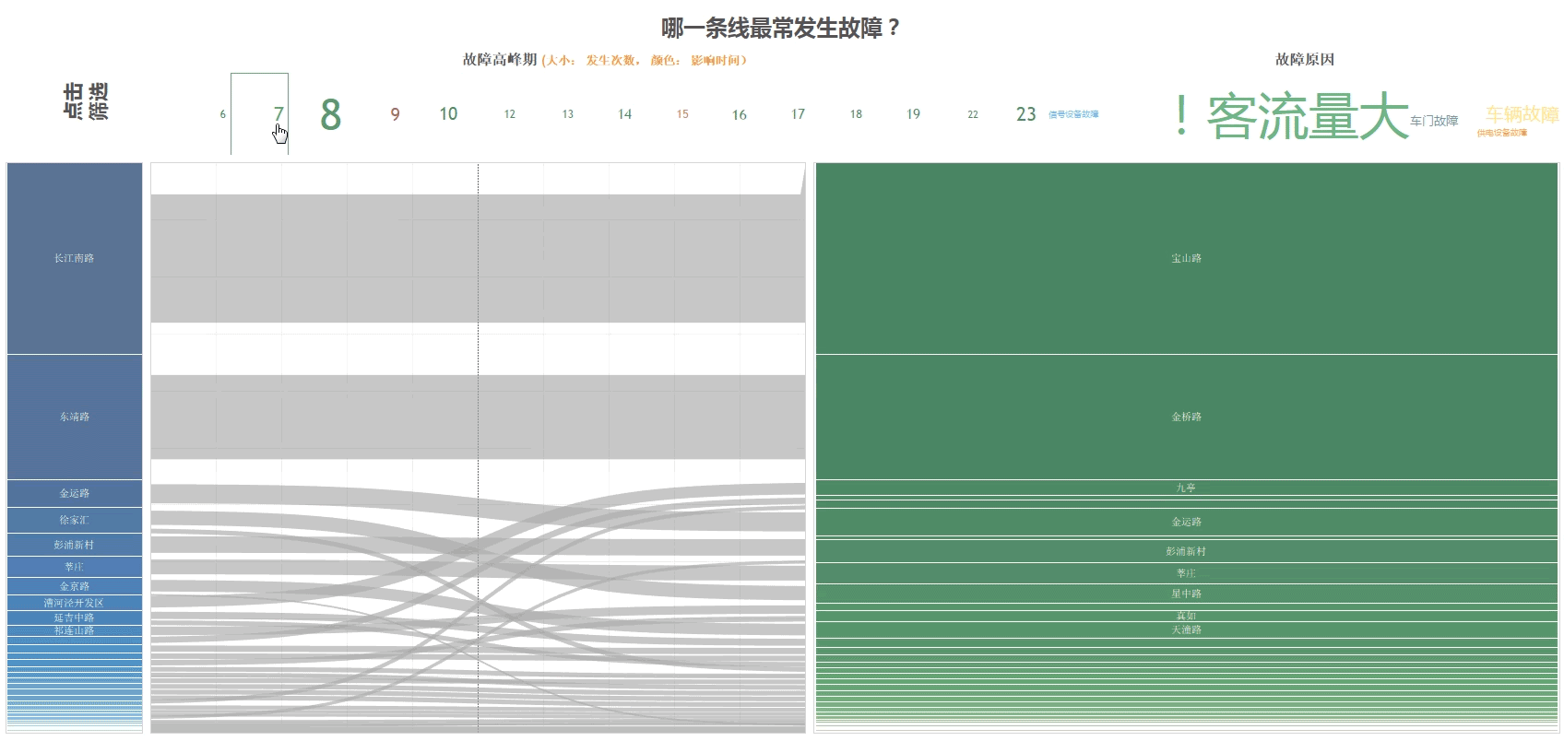Filter by 车门故障 cause
Viewport: 1564px width, 741px height.
point(1433,121)
